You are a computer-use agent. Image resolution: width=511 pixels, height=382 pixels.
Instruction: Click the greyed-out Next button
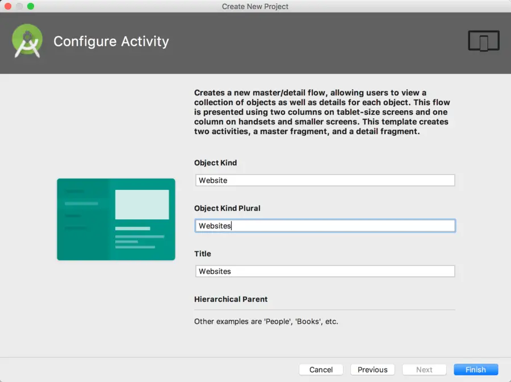coord(424,369)
